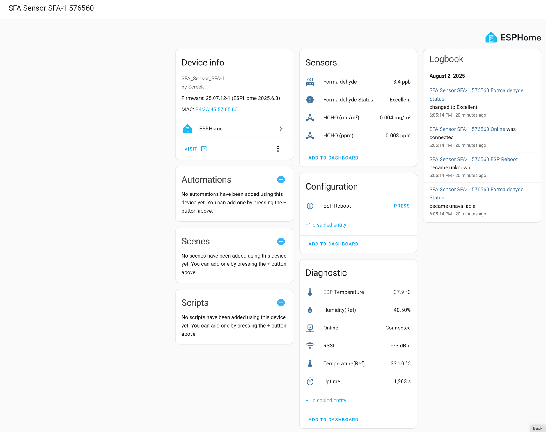Click the Online network status icon
The image size is (546, 432).
[310, 328]
